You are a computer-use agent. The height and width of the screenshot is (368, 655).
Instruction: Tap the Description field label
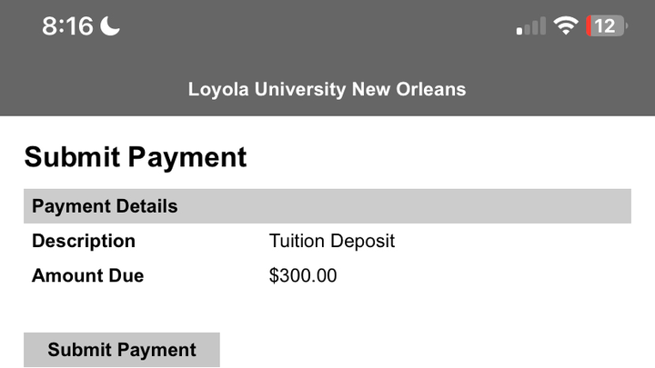click(84, 241)
